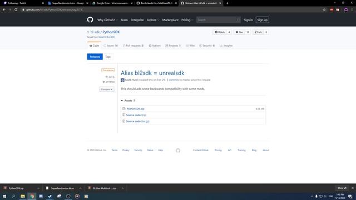Open the Security tab
The width and height of the screenshot is (356, 200).
(207, 46)
